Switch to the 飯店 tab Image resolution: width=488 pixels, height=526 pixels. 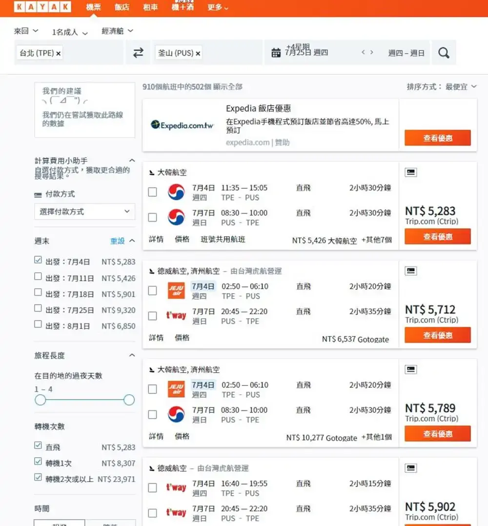coord(122,7)
